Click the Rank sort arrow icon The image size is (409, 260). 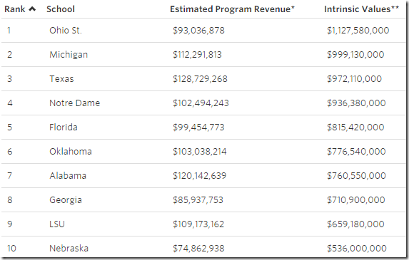click(x=32, y=9)
